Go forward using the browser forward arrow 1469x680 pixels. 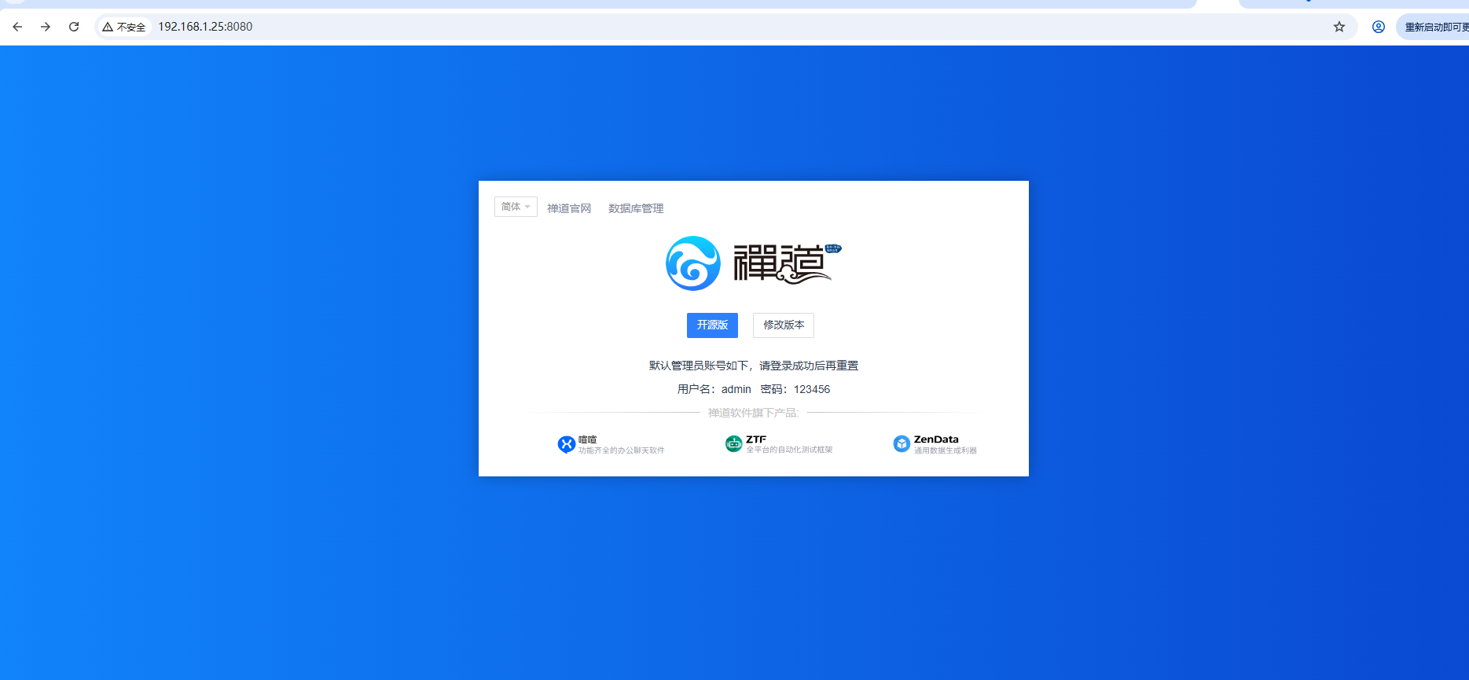tap(46, 27)
